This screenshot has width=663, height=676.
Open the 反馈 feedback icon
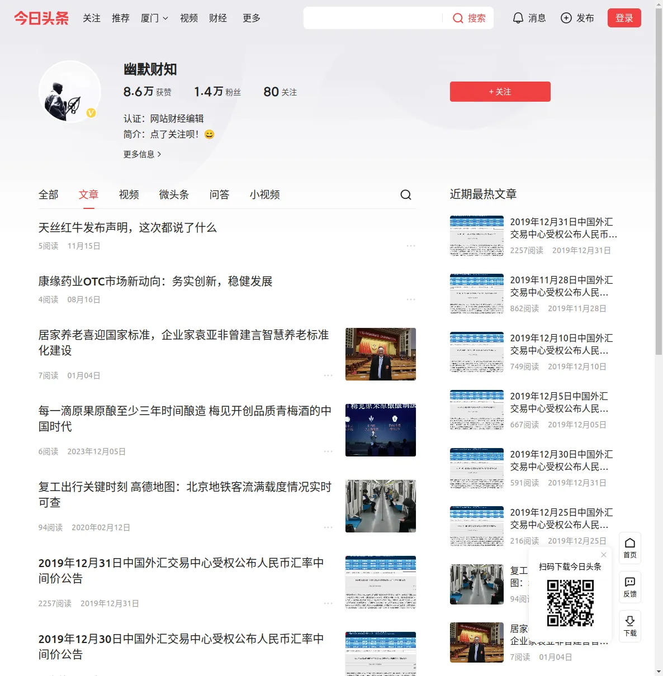630,587
